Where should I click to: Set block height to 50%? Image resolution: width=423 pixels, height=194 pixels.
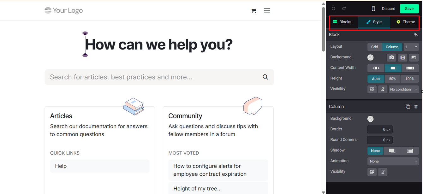(x=392, y=79)
